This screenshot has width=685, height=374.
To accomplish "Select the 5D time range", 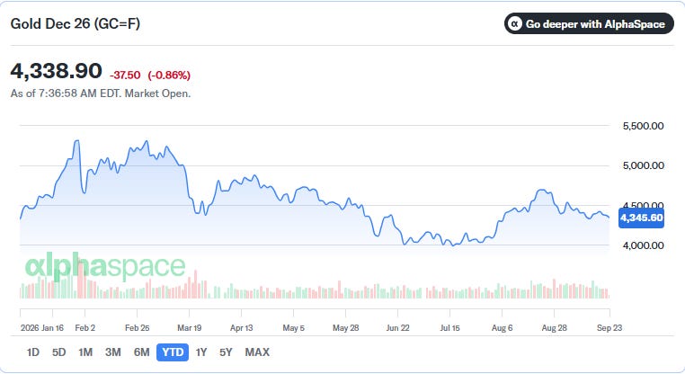I will tap(59, 352).
